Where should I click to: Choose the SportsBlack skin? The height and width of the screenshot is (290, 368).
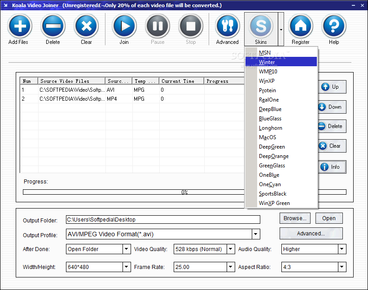click(x=281, y=194)
